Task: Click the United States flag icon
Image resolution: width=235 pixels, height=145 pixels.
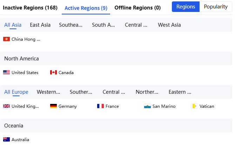Action: [x=6, y=72]
